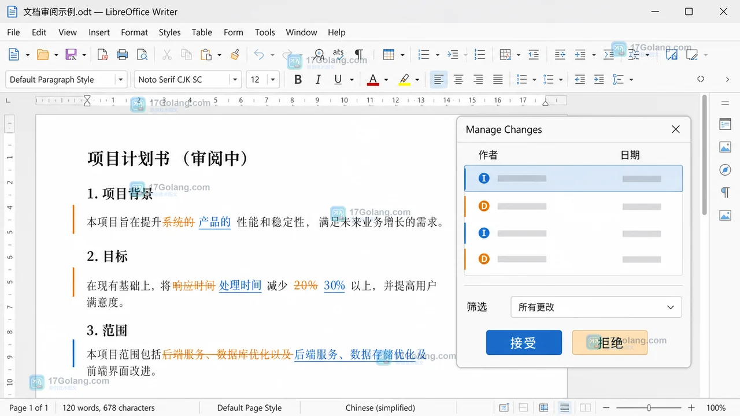Switch to book view in status bar
The width and height of the screenshot is (740, 416).
[x=586, y=408]
